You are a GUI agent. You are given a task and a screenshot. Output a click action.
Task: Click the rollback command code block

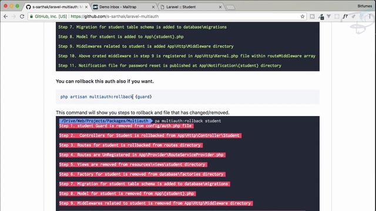click(x=187, y=97)
